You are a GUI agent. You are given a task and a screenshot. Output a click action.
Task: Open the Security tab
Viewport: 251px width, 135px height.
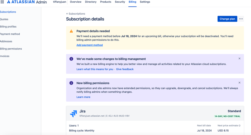point(120,2)
